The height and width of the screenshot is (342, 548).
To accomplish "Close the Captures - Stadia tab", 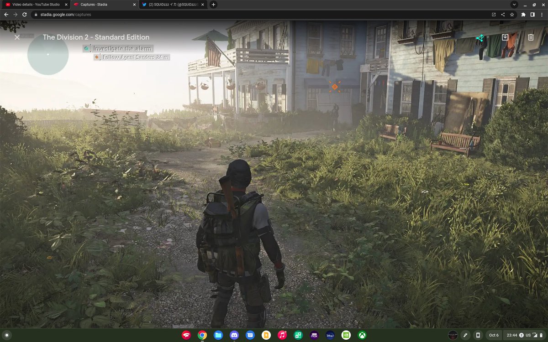I will [x=134, y=5].
